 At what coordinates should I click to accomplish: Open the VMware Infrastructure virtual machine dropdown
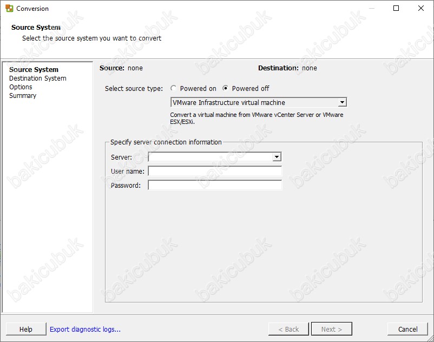(x=259, y=102)
